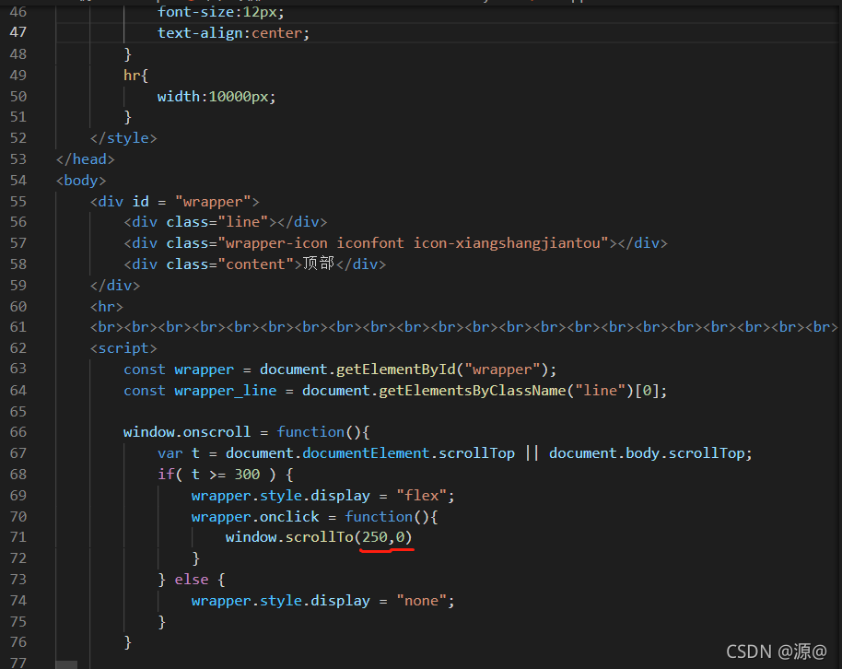Click 'wrapper-icon' class name on line 57
842x669 pixels.
coord(276,243)
